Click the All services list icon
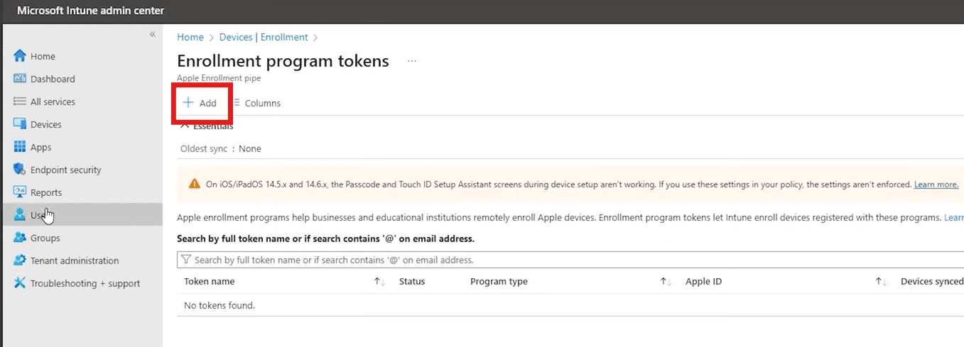The height and width of the screenshot is (347, 964). [x=19, y=101]
